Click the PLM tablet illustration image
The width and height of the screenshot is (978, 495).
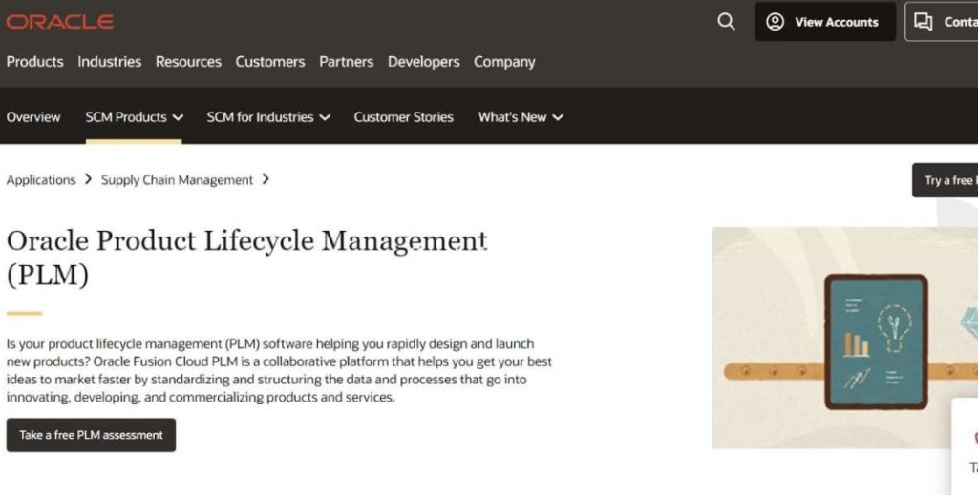(845, 338)
